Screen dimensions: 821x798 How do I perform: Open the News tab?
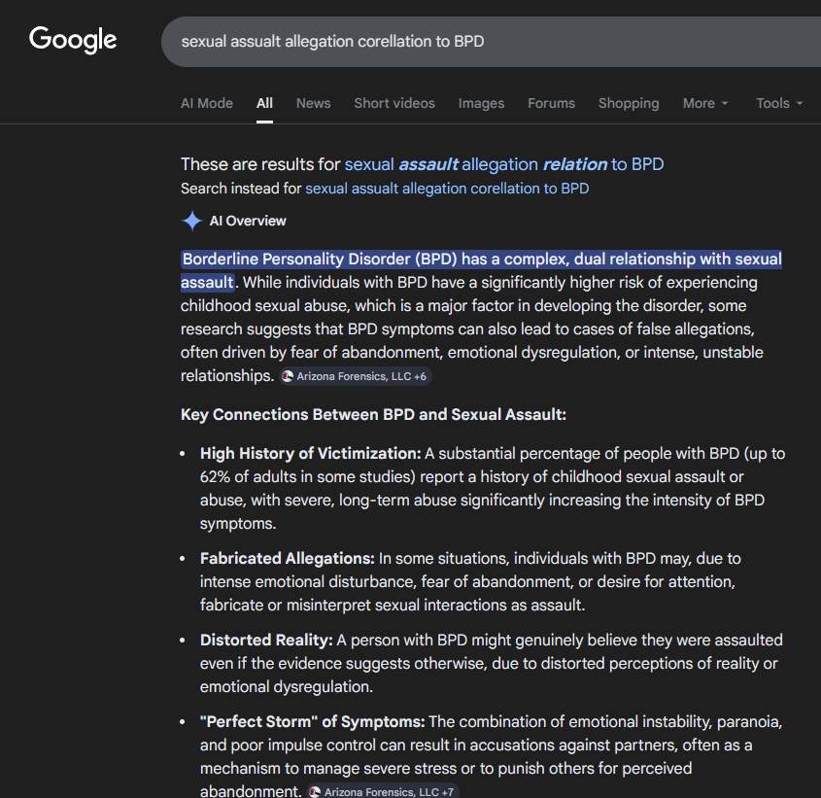(x=313, y=103)
